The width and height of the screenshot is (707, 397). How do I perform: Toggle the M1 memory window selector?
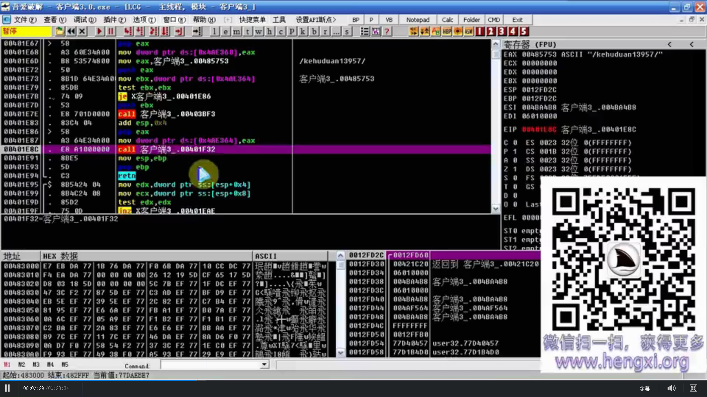coord(7,365)
